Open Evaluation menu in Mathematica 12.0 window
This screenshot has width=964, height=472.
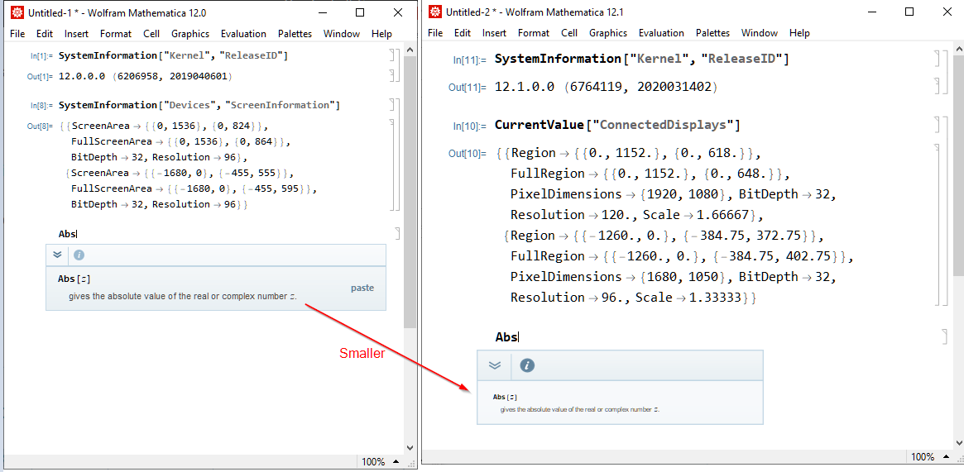(243, 34)
